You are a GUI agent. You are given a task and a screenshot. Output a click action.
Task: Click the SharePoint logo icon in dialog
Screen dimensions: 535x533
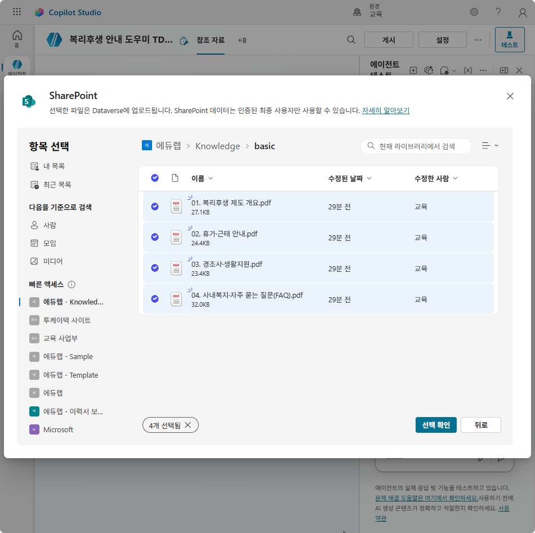tap(29, 101)
